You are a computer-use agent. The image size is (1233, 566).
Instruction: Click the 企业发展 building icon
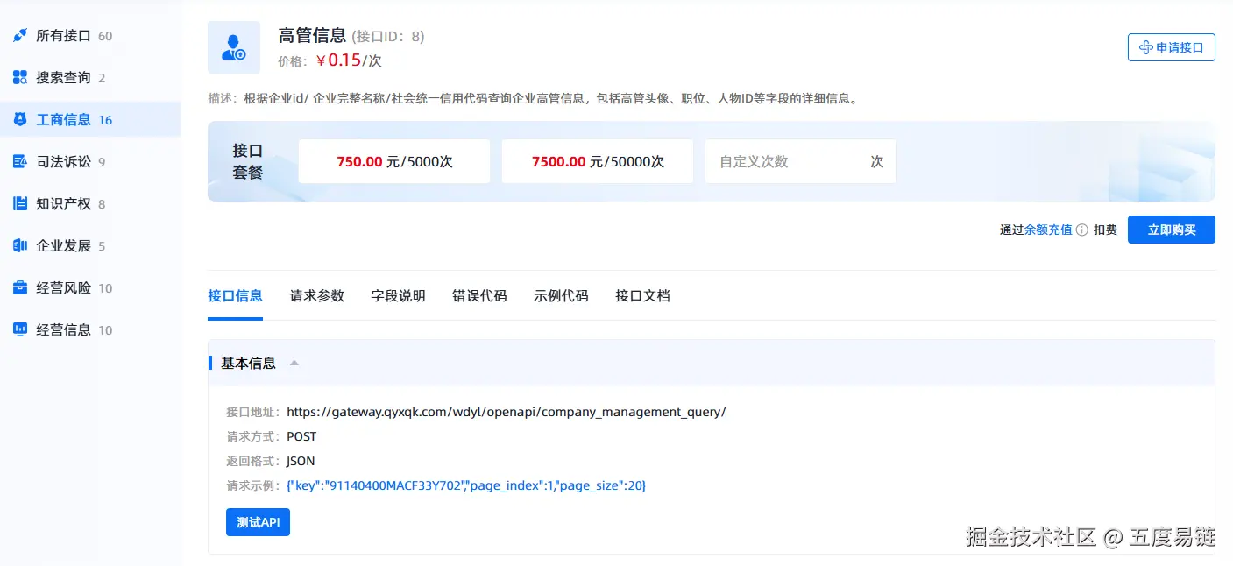20,246
